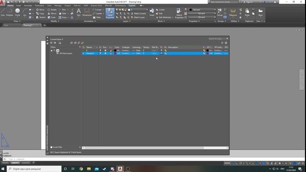
Task: Toggle Plot state of Viewport layer
Action: [162, 53]
